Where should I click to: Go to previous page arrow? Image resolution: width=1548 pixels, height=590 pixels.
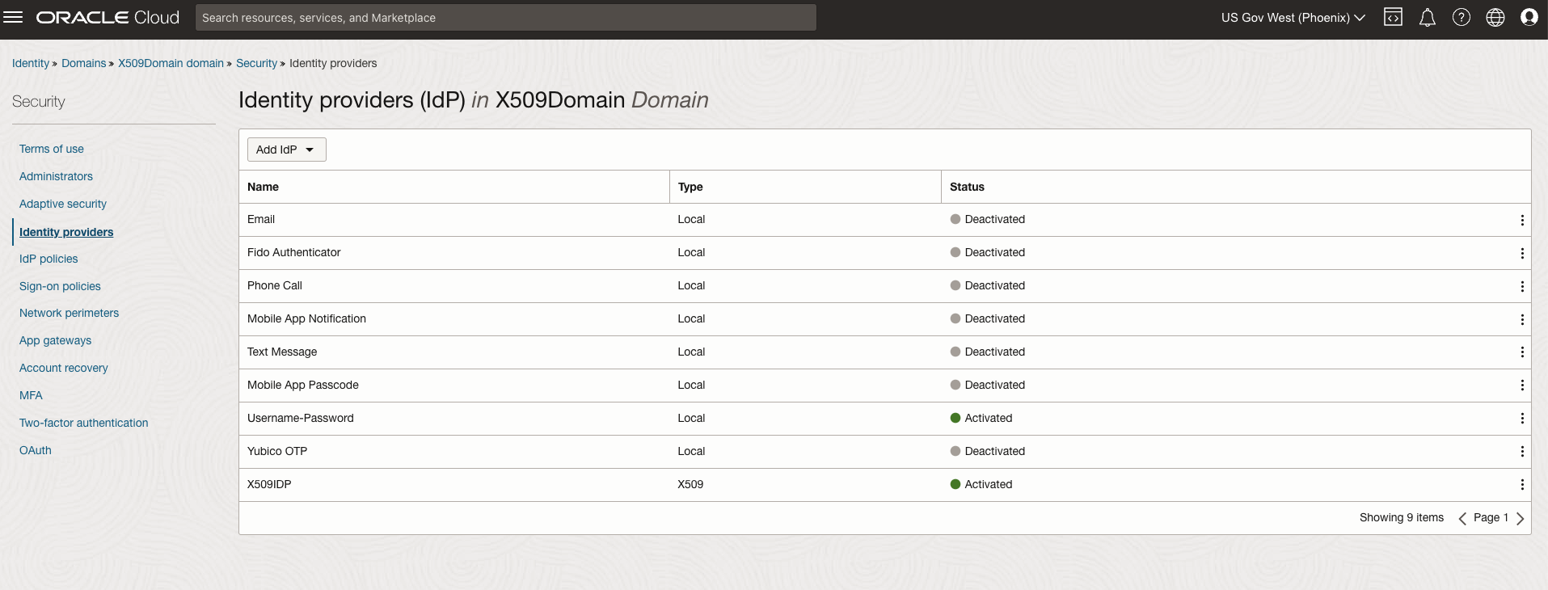point(1462,518)
